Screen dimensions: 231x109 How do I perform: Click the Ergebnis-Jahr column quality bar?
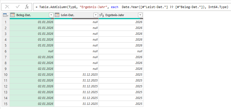[x=121, y=19]
